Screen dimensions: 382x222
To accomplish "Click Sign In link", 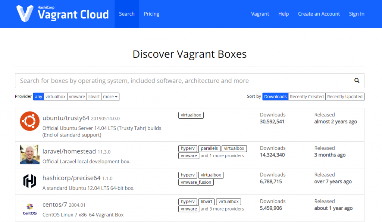I will [x=356, y=14].
